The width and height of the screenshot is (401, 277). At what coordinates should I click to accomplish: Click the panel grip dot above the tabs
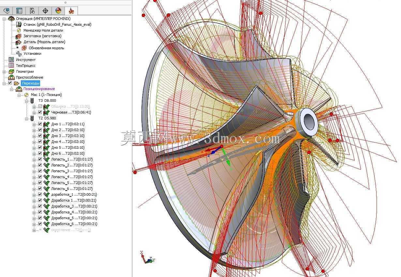click(66, 2)
